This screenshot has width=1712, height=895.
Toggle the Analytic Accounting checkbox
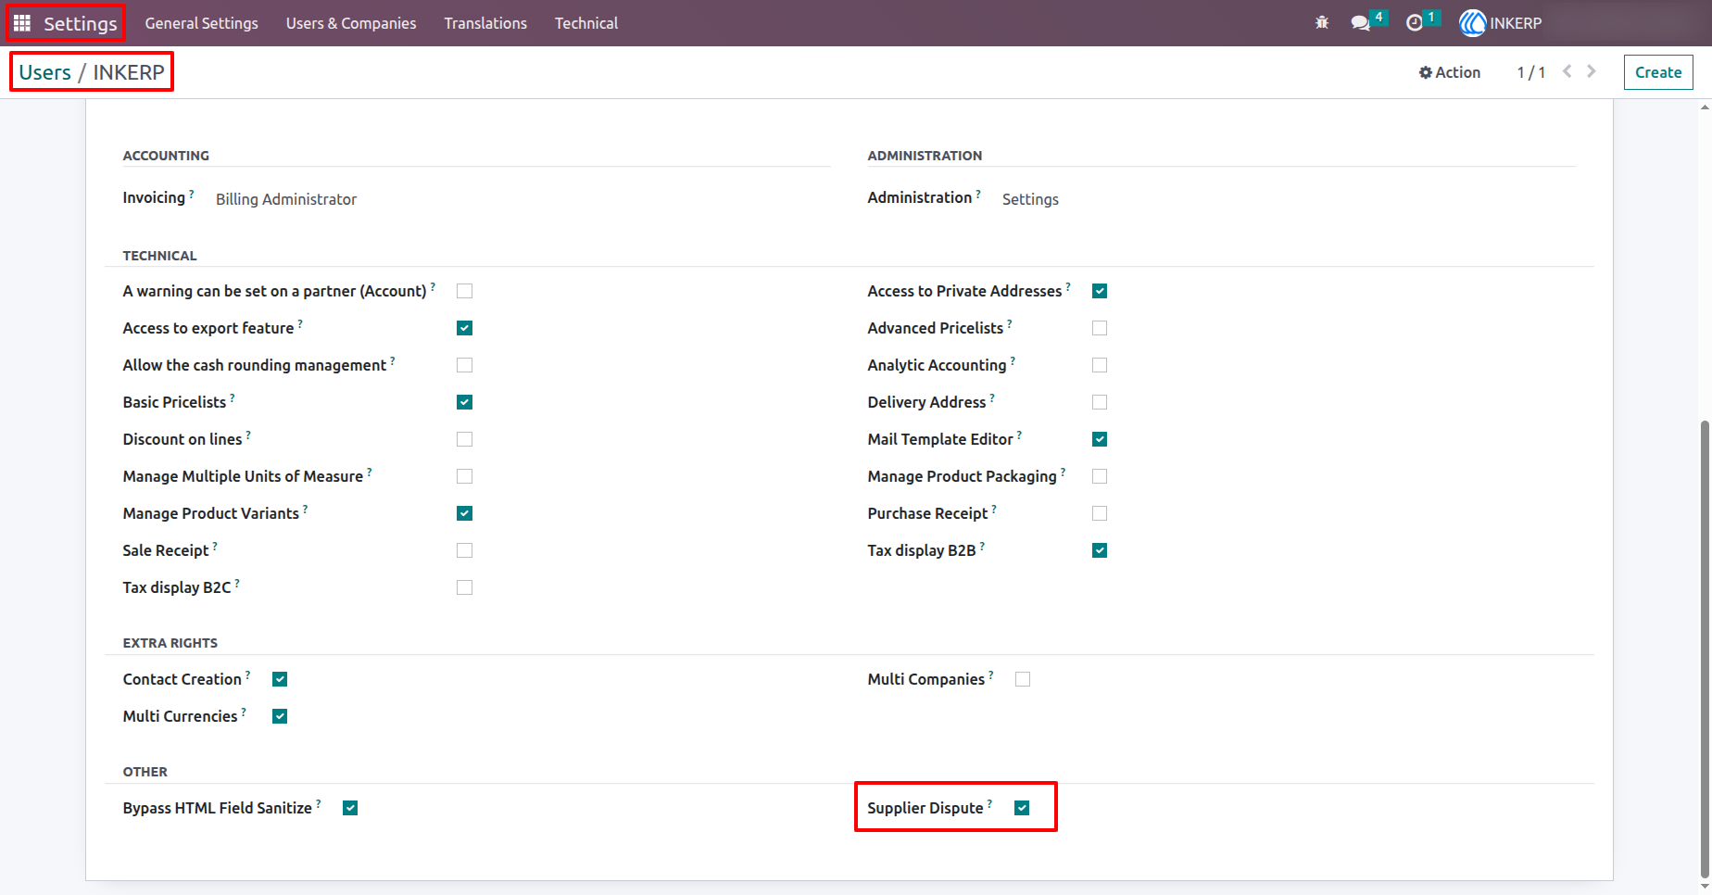(1100, 365)
